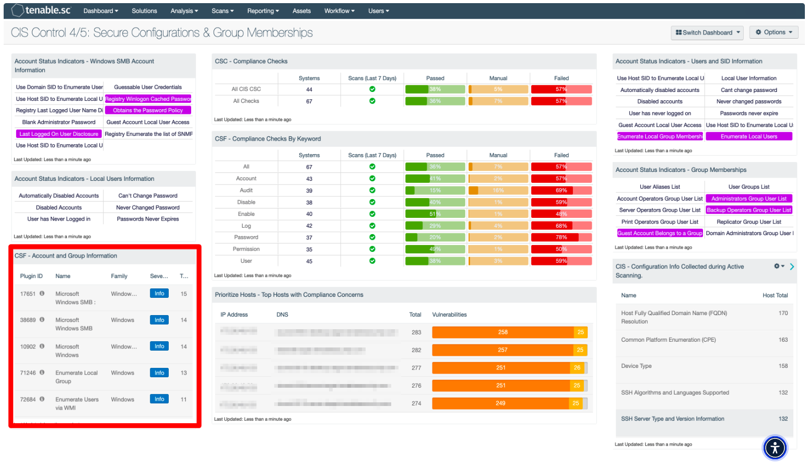Click info icon beside plugin 72684

42,399
